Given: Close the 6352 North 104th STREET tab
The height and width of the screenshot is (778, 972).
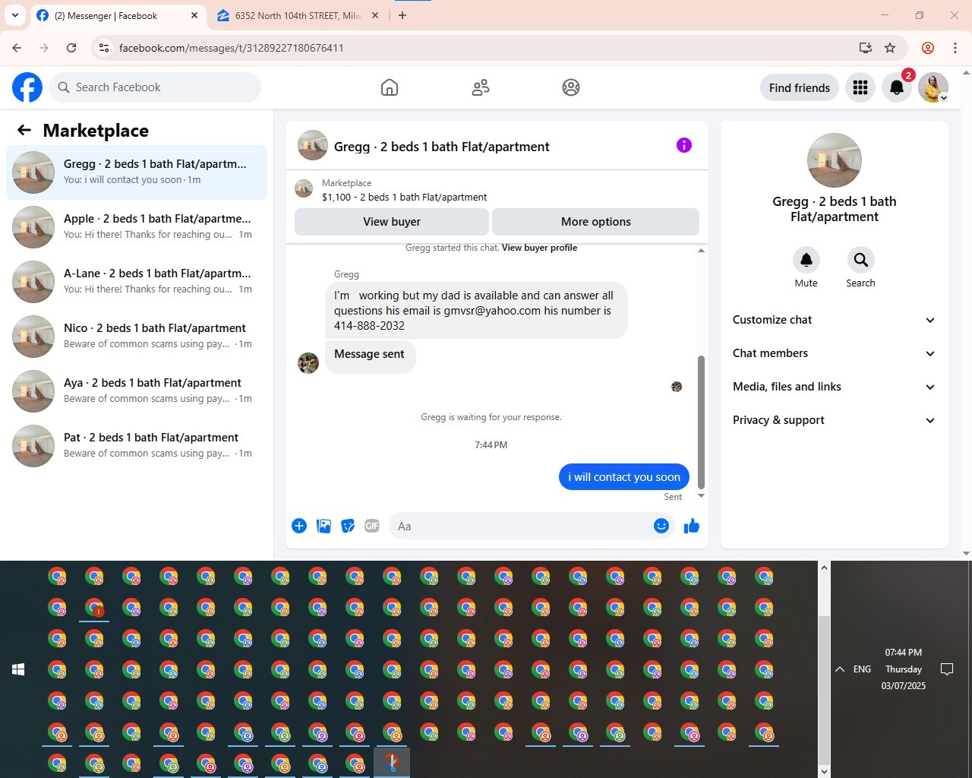Looking at the screenshot, I should [375, 15].
